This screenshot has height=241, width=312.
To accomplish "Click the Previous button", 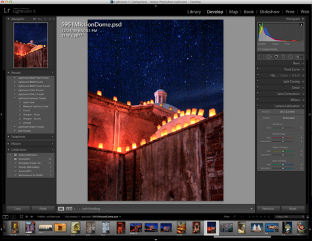I will click(268, 209).
